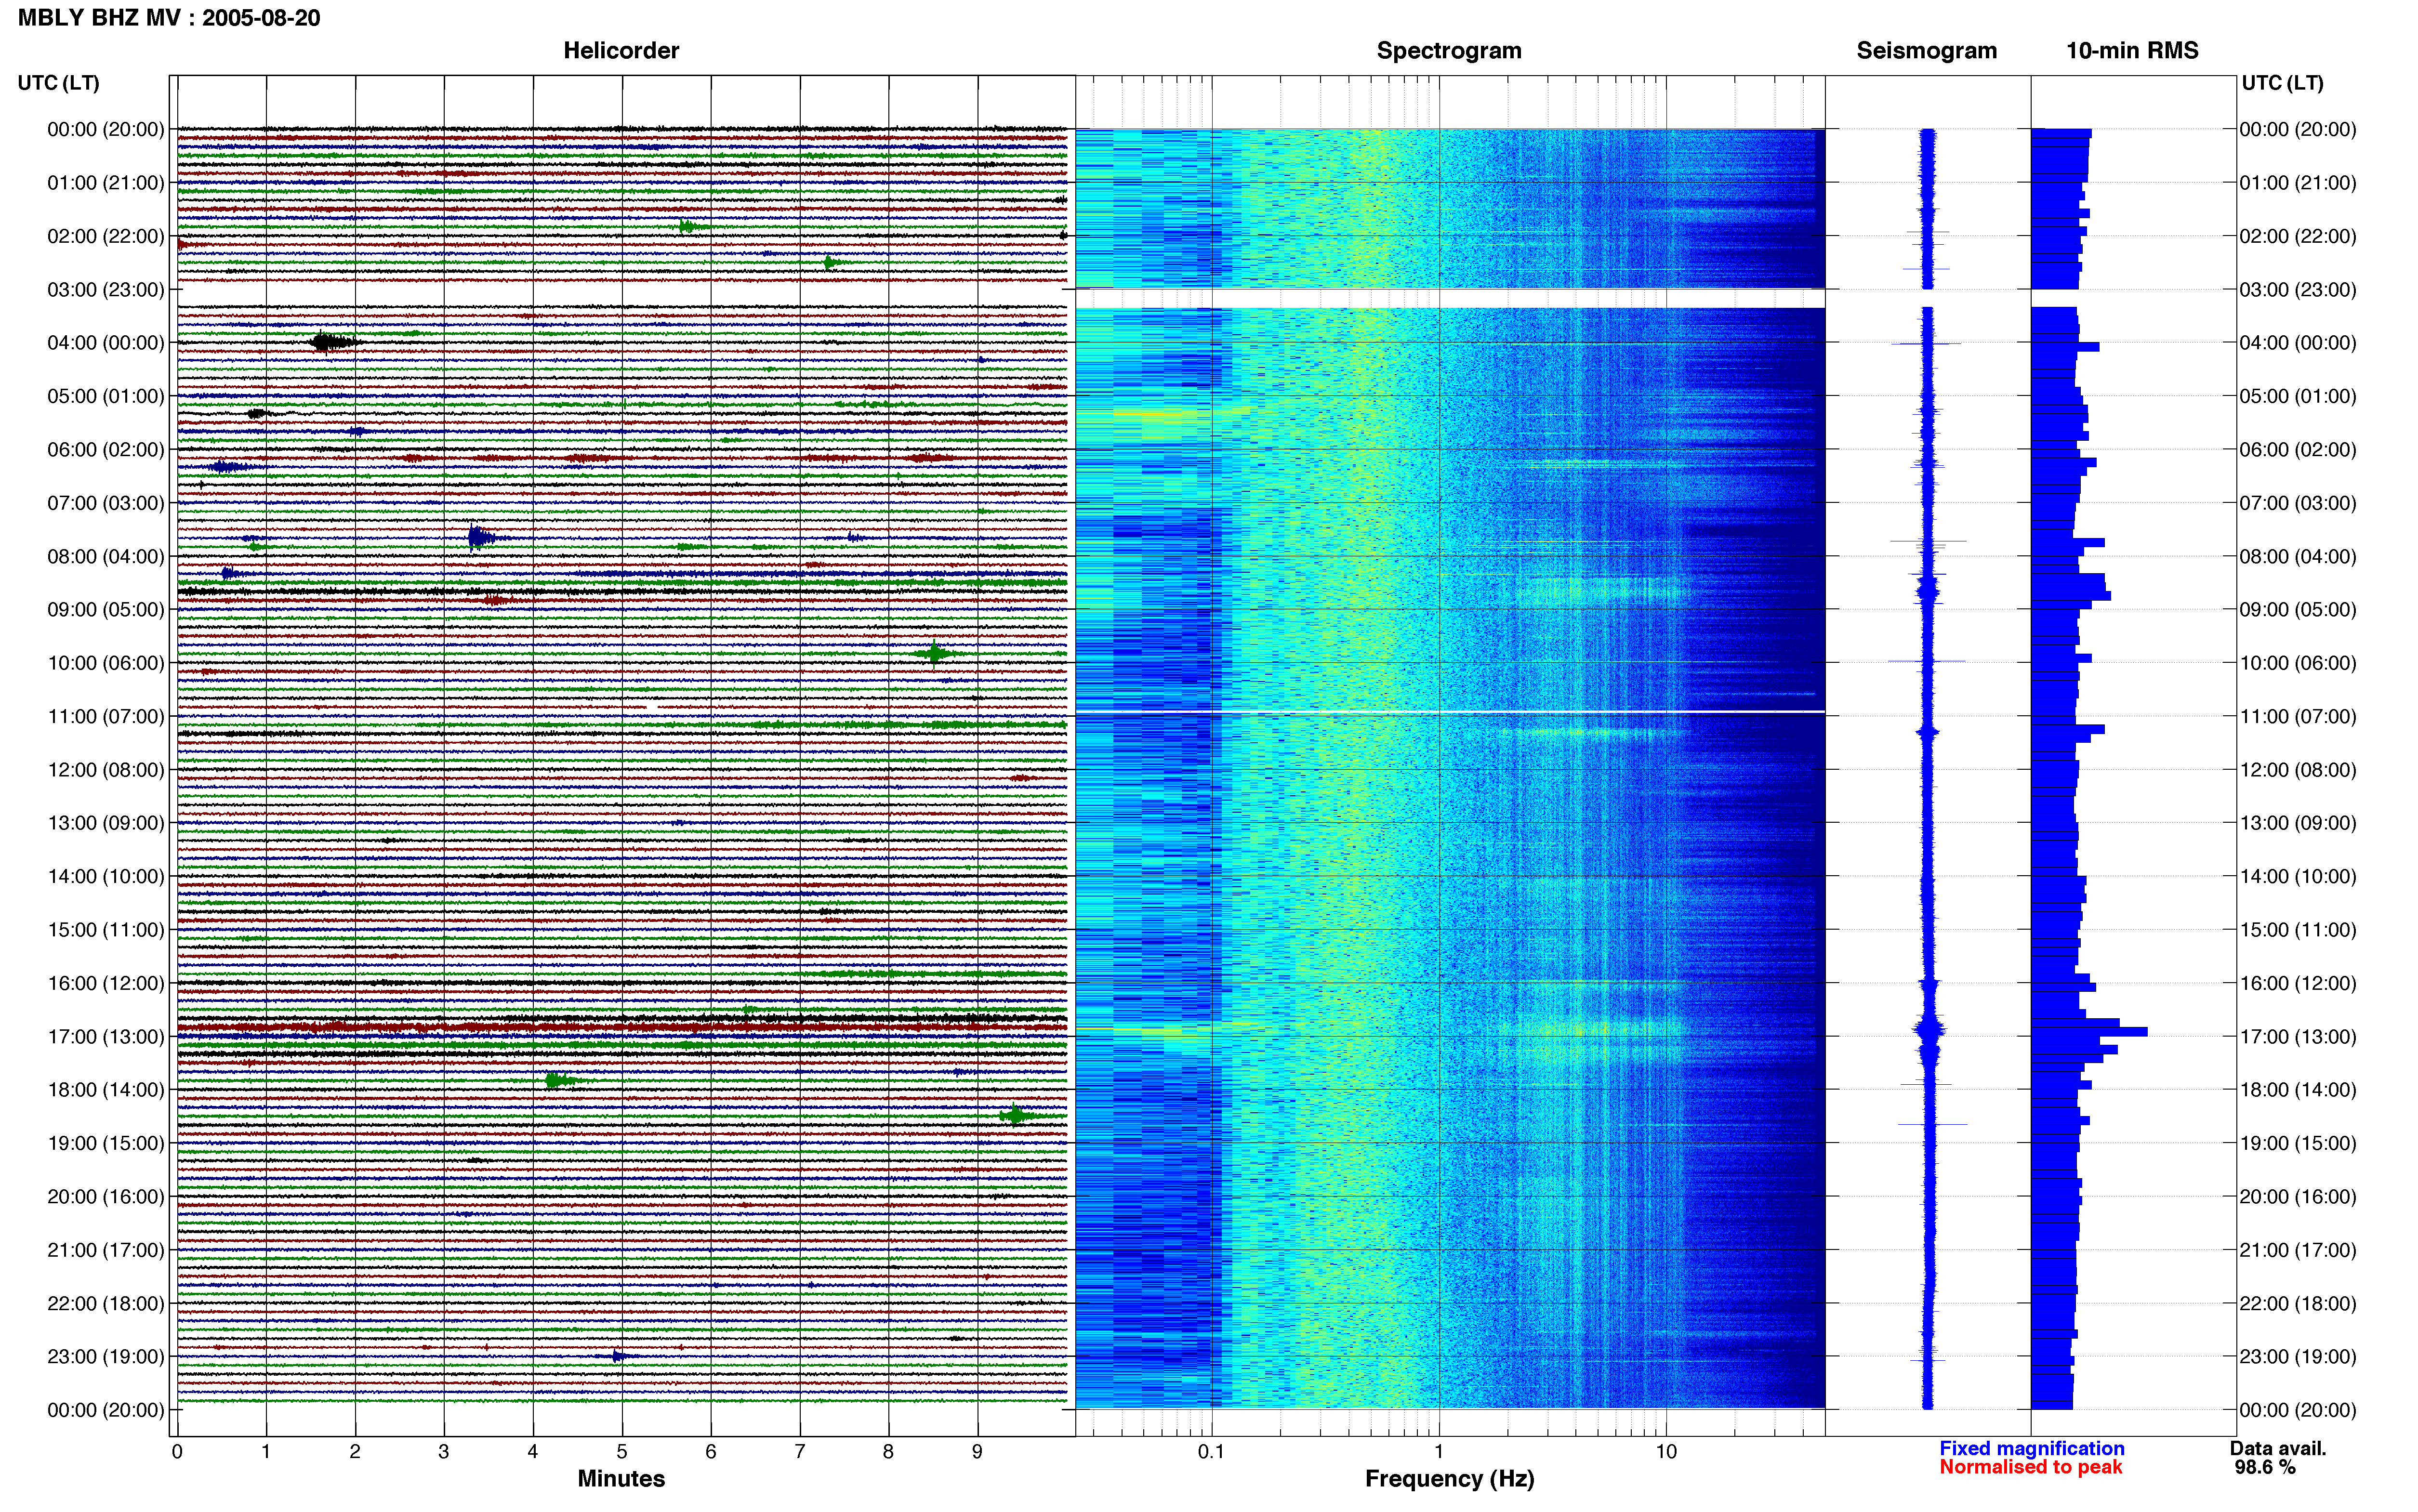Click the '0.1' tick on the Frequency axis
The image size is (2418, 1512).
pos(1211,1452)
